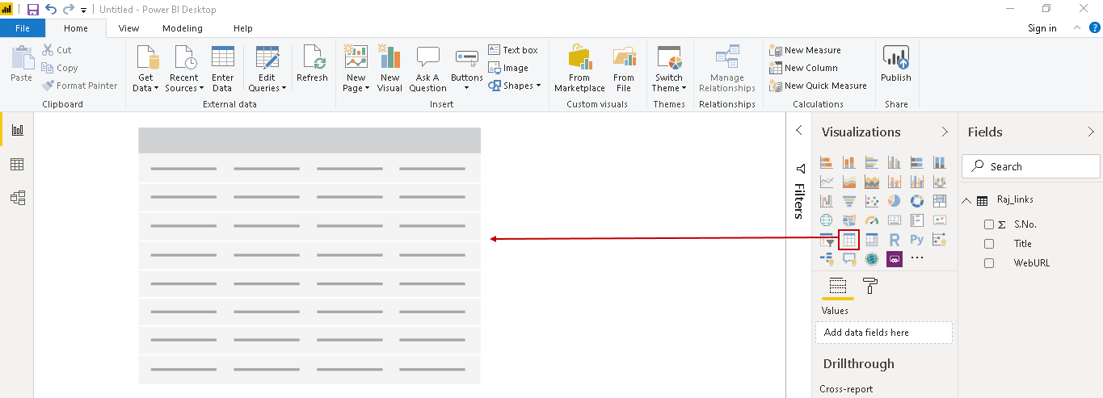
Task: Switch to Model view in left sidebar
Action: [x=17, y=198]
